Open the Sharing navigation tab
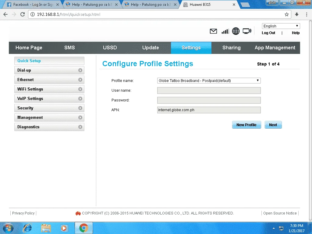 pos(232,48)
